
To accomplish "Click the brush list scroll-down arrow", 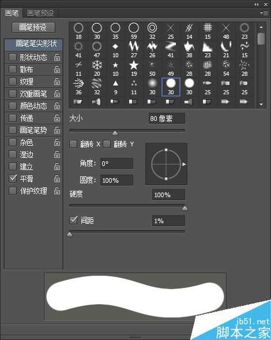I will (261, 104).
